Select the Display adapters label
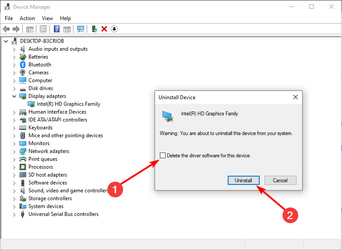Screen dimensions: 342x250 pyautogui.click(x=47, y=96)
